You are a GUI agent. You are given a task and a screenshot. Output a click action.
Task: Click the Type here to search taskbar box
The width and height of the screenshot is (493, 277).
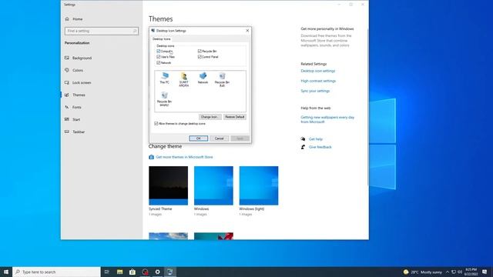point(56,272)
